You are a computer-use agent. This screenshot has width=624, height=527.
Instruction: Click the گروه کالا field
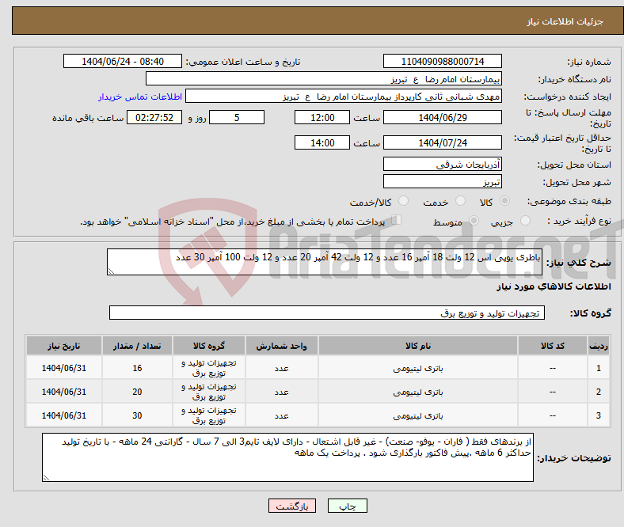(325, 313)
